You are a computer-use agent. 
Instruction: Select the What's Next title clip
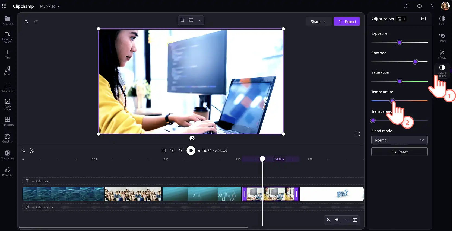pos(332,194)
